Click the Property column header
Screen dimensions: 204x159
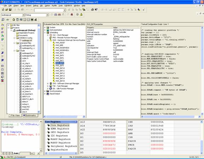[x=99, y=28]
